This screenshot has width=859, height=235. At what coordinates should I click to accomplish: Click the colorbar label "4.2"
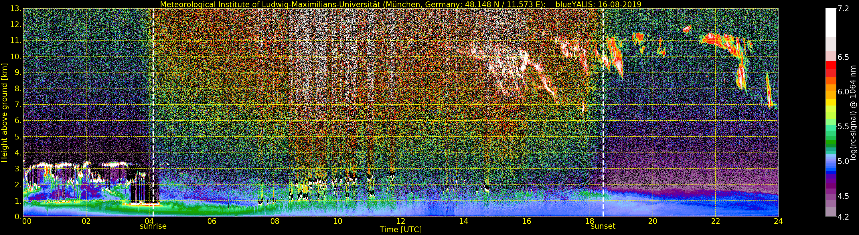point(843,217)
